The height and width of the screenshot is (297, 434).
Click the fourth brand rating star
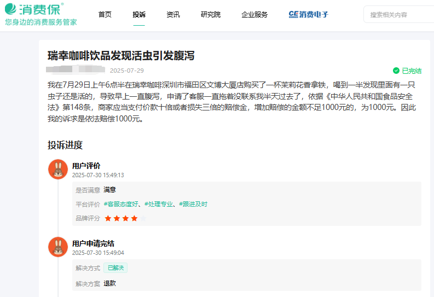tap(134, 218)
